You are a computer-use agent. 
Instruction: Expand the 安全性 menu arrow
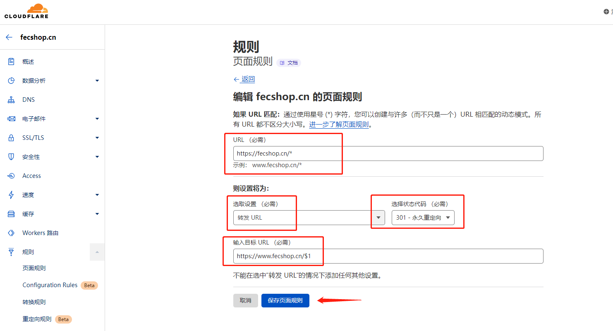(x=97, y=157)
